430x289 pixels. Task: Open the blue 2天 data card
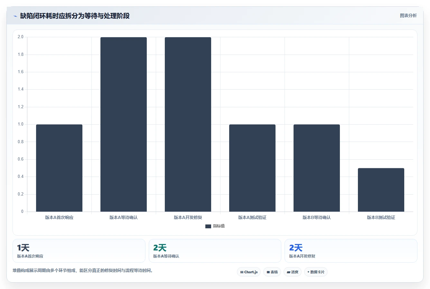click(351, 251)
